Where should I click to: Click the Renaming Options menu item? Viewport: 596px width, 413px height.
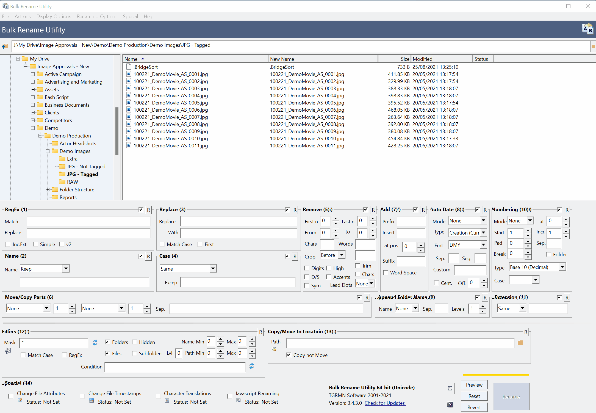(x=97, y=16)
